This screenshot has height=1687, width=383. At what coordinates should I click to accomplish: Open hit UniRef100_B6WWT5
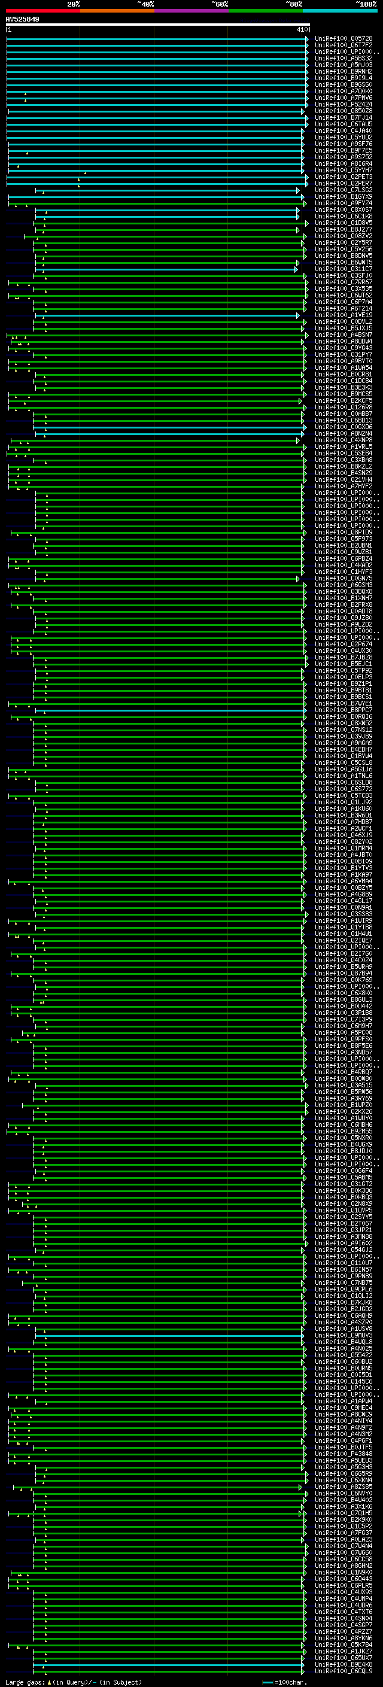click(x=343, y=262)
